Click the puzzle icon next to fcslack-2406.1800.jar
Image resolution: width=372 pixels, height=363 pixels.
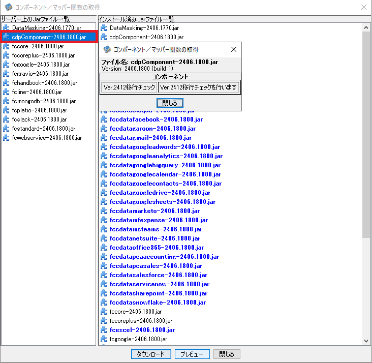pos(6,119)
